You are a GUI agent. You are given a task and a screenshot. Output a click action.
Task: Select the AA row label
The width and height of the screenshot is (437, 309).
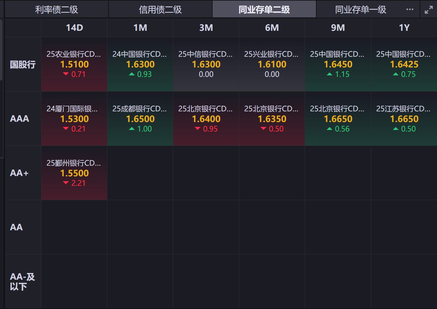(x=16, y=227)
